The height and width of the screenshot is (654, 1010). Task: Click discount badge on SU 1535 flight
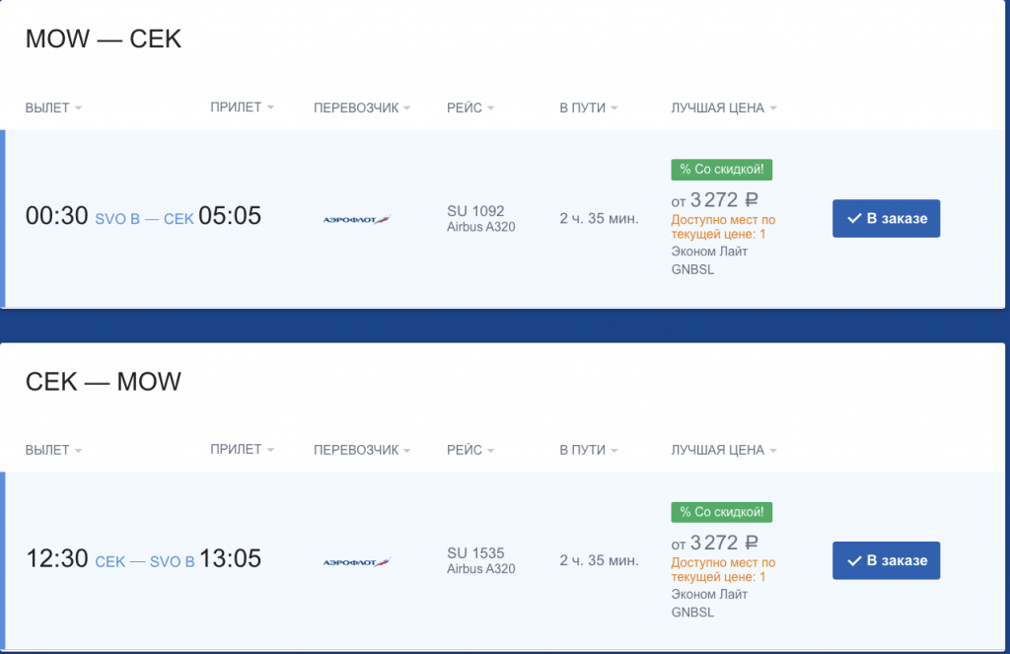tap(721, 512)
